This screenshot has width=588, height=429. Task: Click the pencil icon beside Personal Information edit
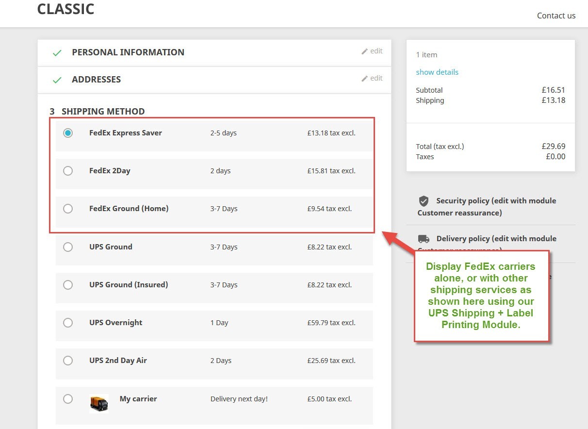point(364,51)
